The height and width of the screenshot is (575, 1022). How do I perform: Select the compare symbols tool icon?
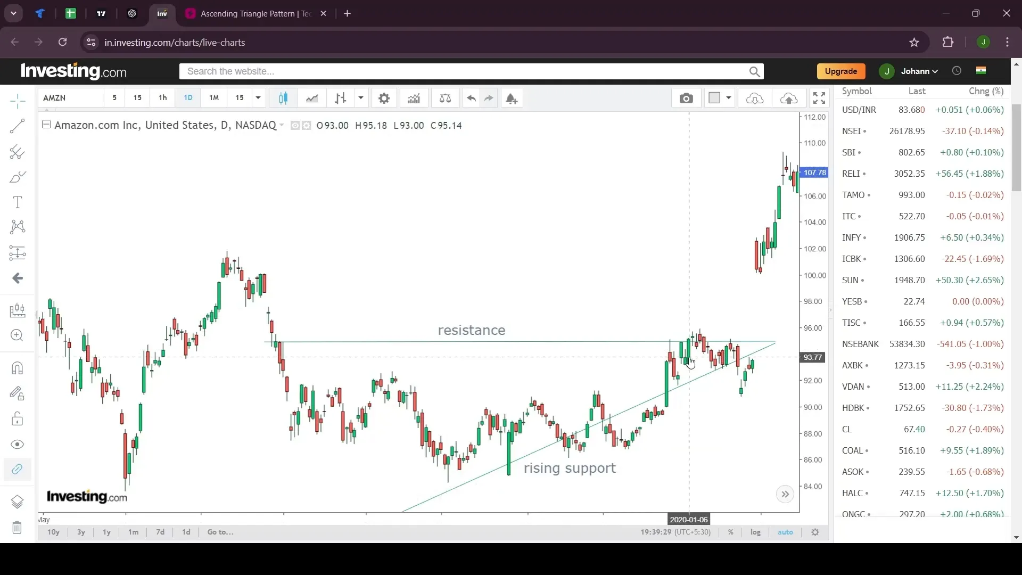tap(445, 98)
